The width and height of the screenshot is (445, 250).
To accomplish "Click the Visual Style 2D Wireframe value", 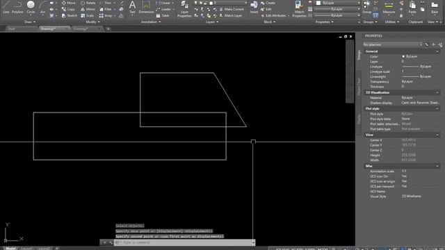I will click(x=411, y=196).
